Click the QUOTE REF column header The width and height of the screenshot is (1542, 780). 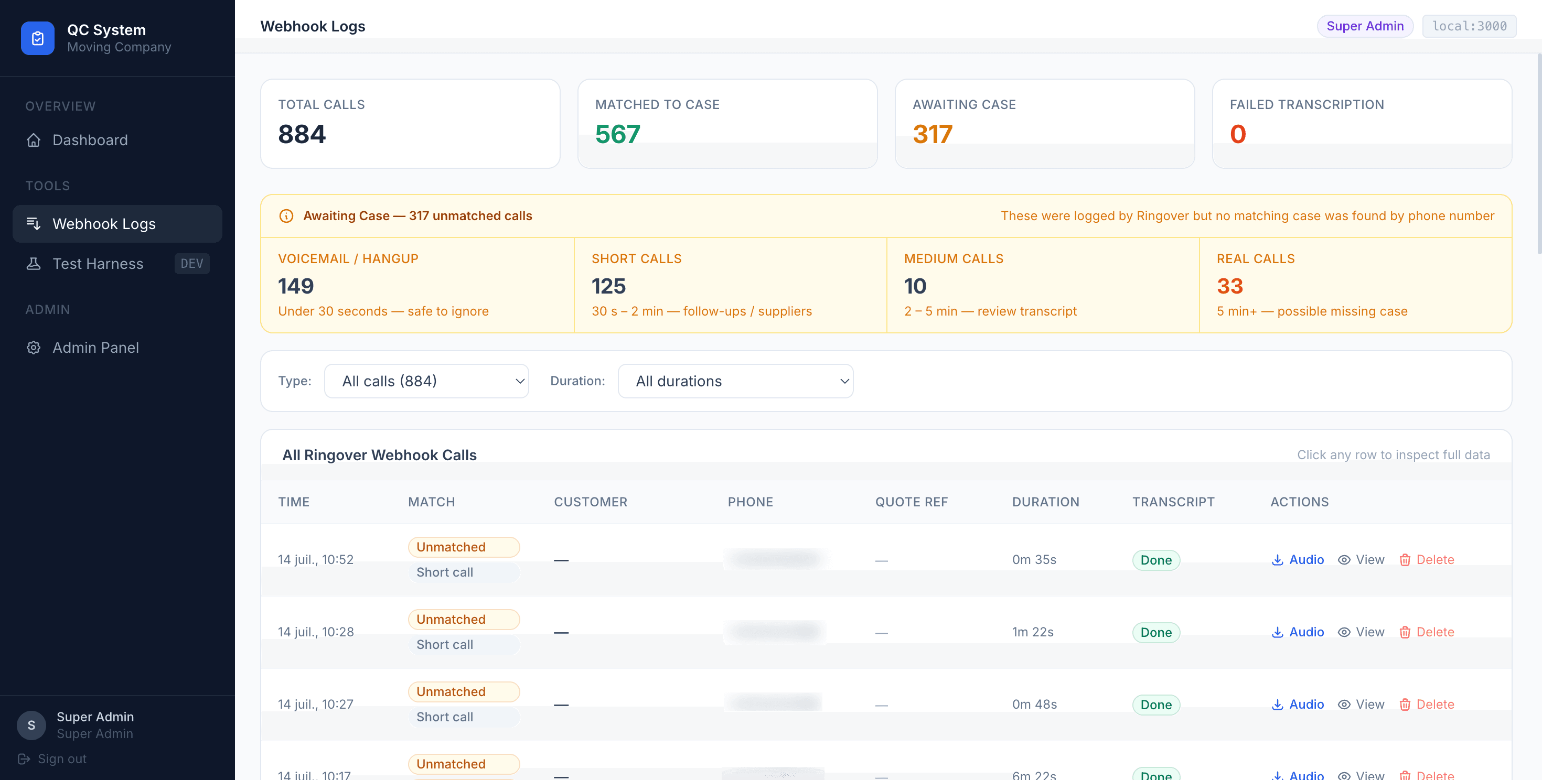(x=911, y=502)
